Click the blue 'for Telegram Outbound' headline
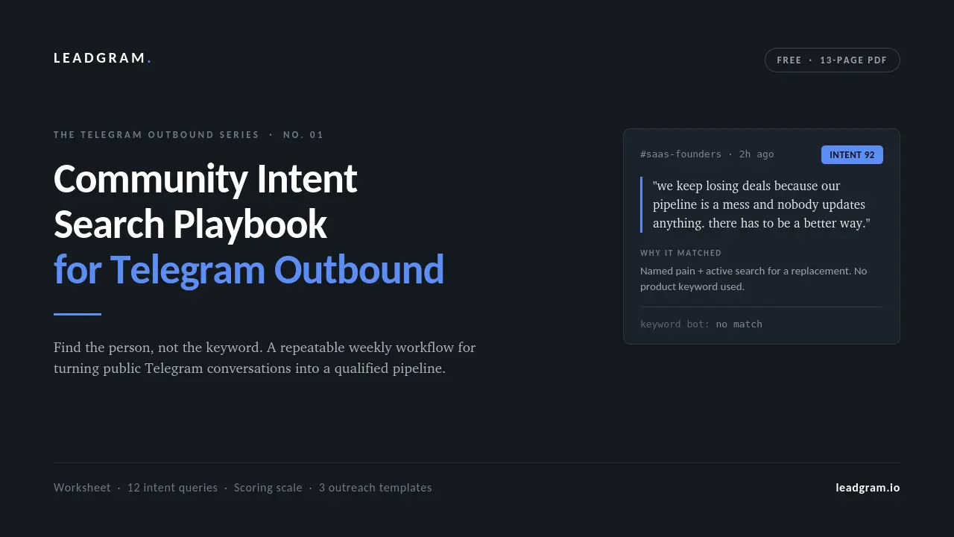 (249, 270)
